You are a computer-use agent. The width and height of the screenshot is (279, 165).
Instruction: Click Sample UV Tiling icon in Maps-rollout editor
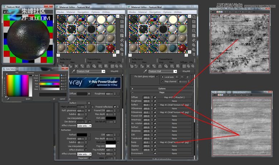click(194, 31)
